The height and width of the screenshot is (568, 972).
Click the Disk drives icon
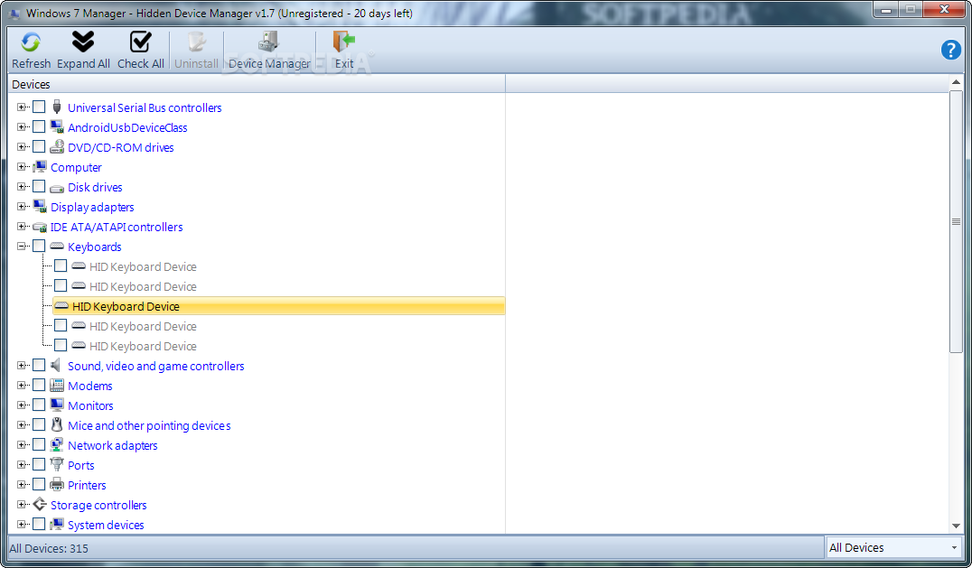57,188
